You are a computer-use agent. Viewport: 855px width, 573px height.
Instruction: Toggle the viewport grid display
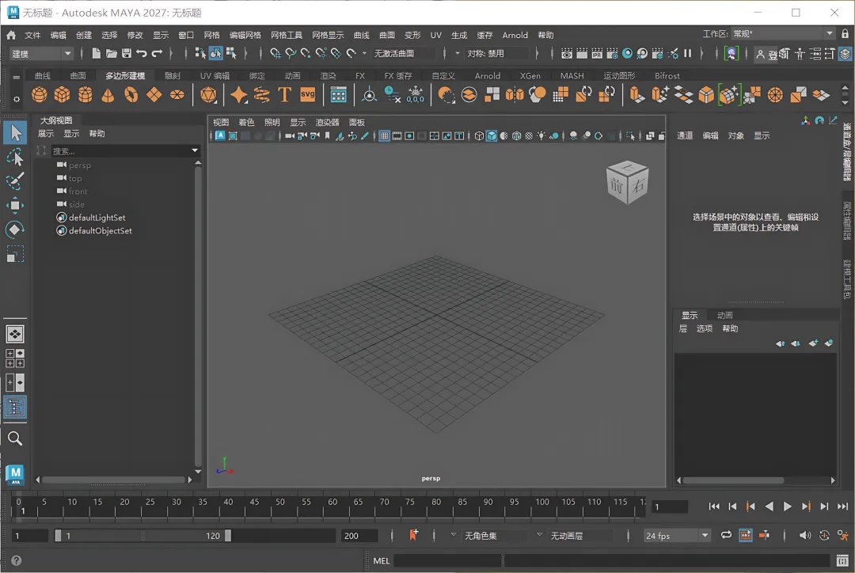385,136
